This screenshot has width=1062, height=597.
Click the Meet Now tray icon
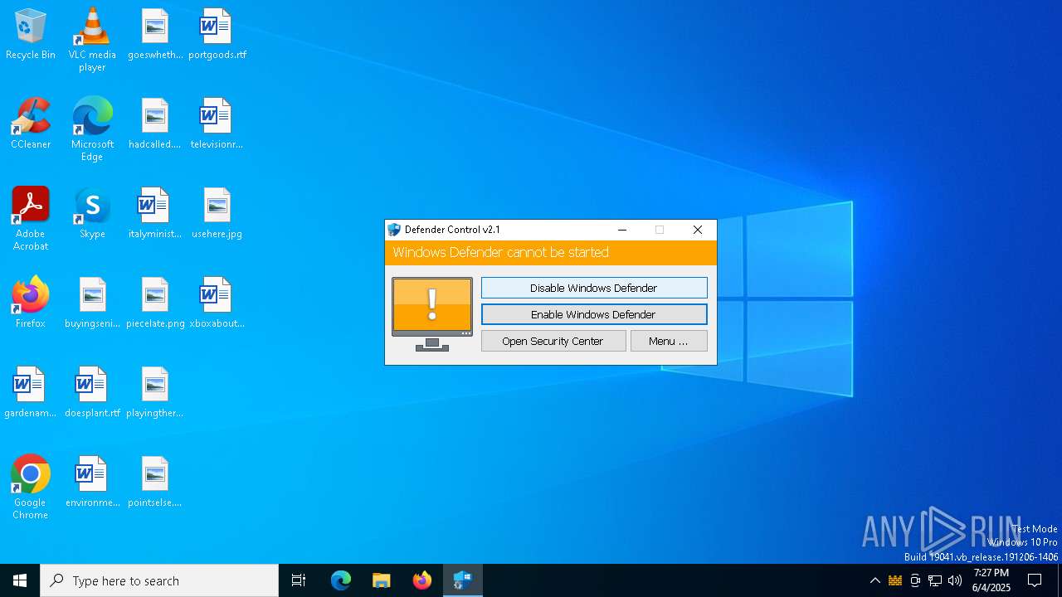915,580
